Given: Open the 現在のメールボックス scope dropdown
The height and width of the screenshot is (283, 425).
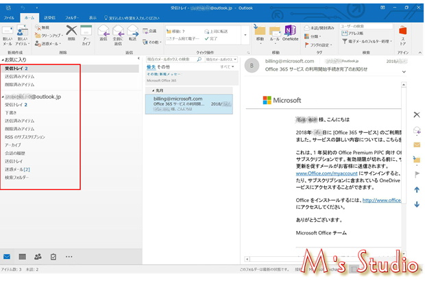Looking at the screenshot, I should 221,59.
